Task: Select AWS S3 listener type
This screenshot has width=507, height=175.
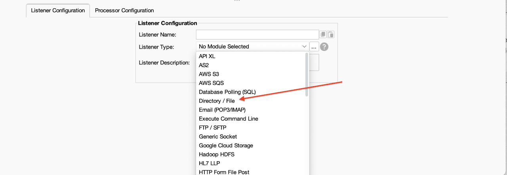Action: click(x=252, y=74)
